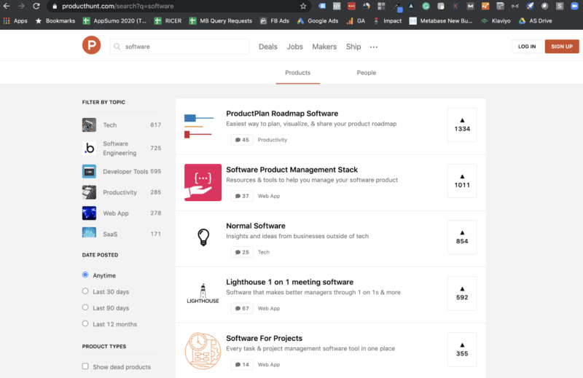
Task: Go back in browser history
Action: 7,6
